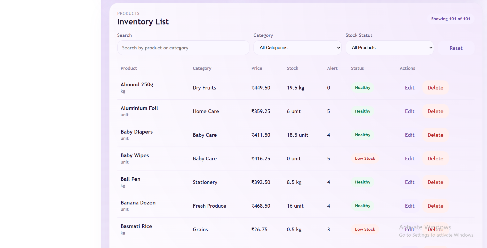Click the Dry Fruits category cell

coord(204,88)
